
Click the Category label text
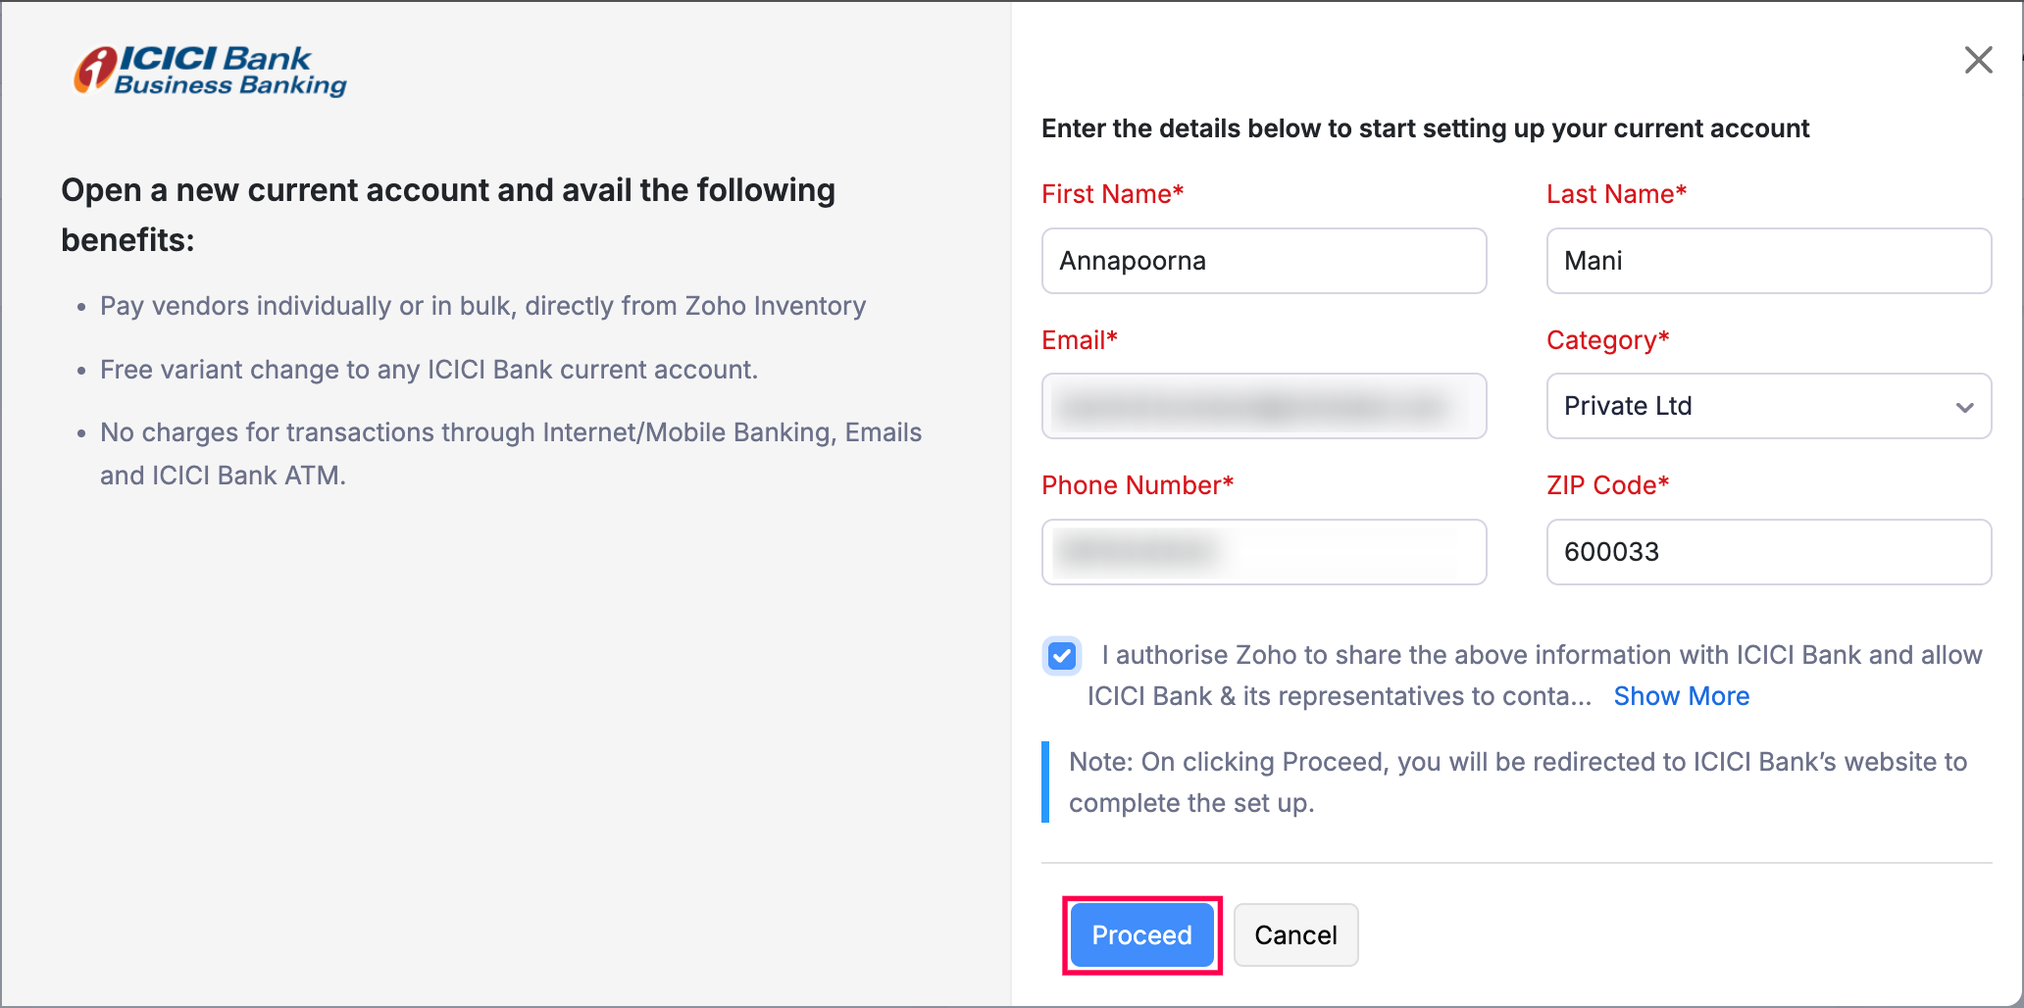1607,340
